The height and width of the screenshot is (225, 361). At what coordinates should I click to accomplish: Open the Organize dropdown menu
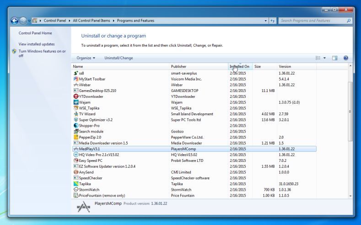pyautogui.click(x=86, y=58)
